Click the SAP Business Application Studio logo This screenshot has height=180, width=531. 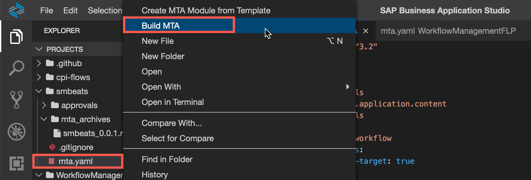click(17, 10)
